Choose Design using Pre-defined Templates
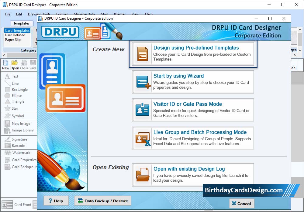This screenshot has height=212, width=304. [193, 54]
